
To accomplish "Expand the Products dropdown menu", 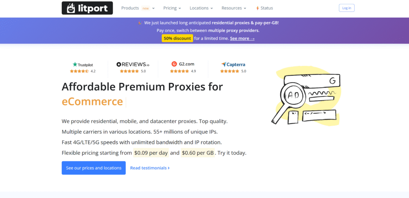I will pyautogui.click(x=138, y=8).
